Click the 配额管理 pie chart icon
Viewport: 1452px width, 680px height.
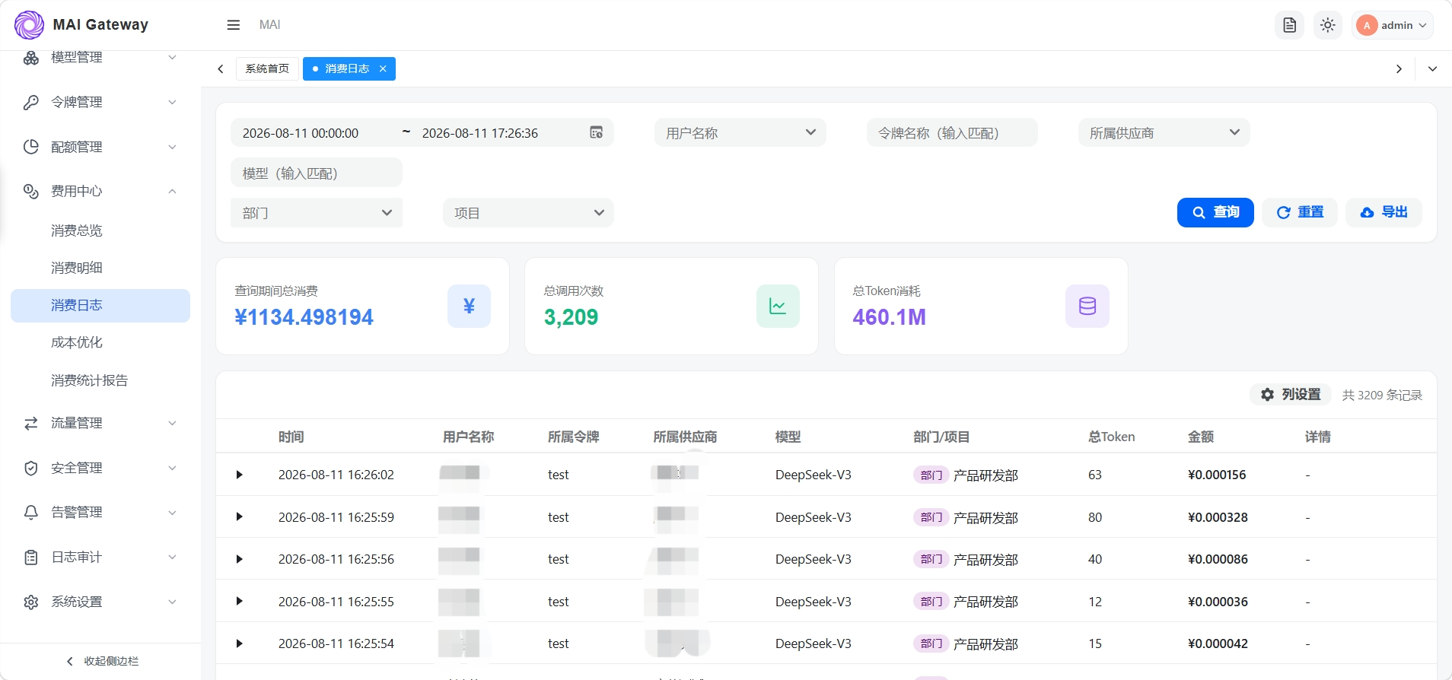(x=31, y=147)
